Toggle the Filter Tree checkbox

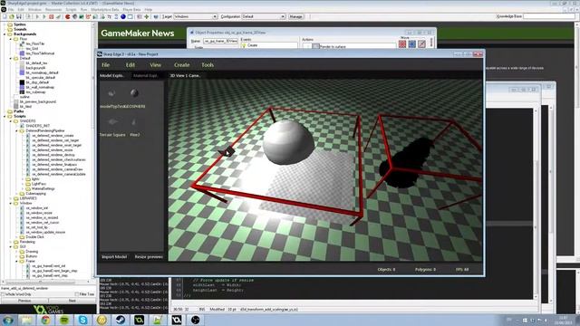77,294
